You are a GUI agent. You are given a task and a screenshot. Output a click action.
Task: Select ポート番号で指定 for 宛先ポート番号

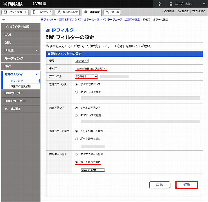coord(76,162)
